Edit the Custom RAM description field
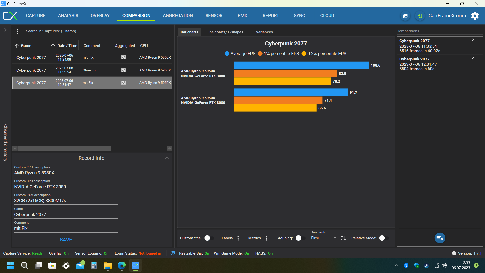Viewport: 485px width, 273px height. coord(66,201)
